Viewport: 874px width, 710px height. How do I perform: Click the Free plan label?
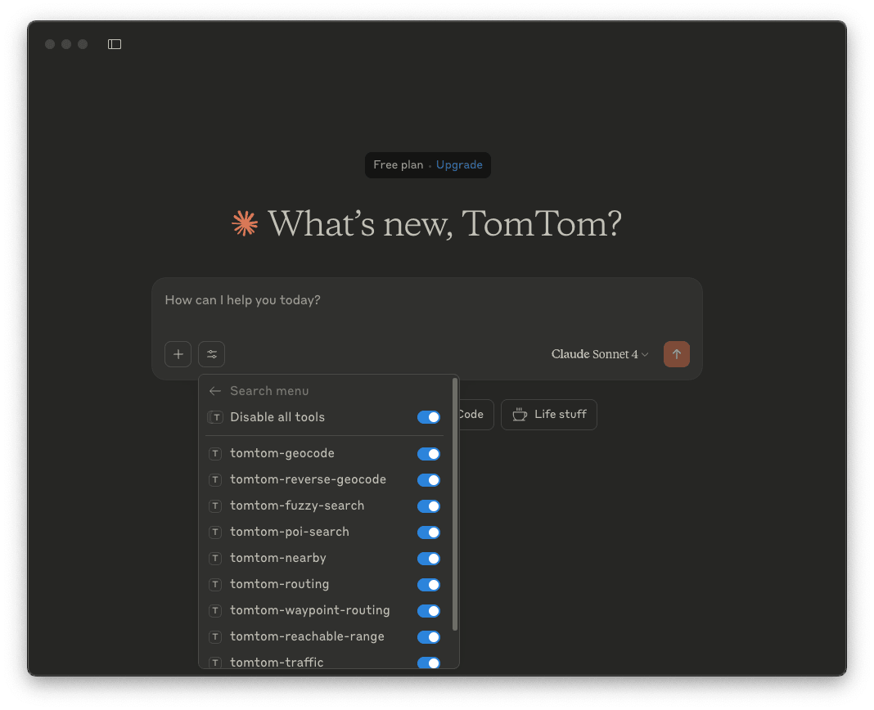398,165
